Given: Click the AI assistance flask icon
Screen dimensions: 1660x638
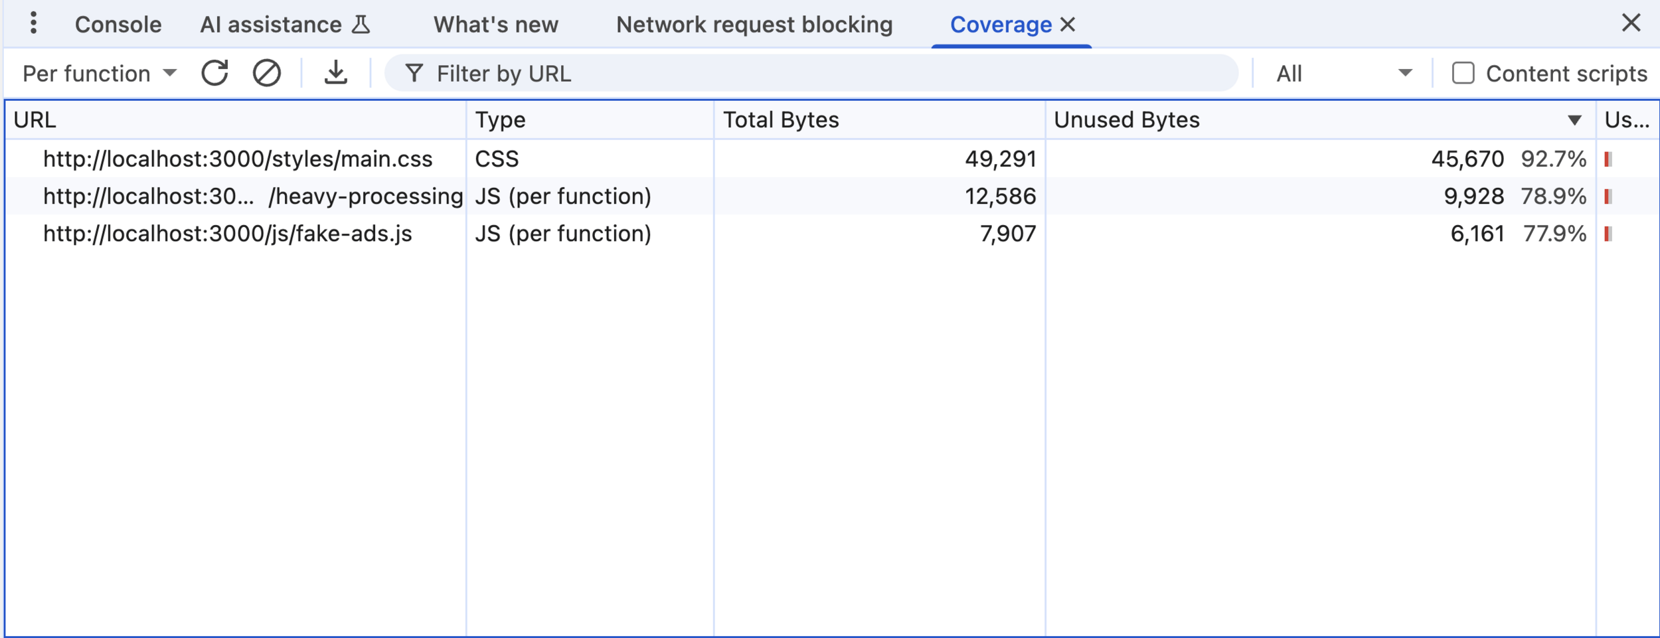Looking at the screenshot, I should (x=361, y=25).
